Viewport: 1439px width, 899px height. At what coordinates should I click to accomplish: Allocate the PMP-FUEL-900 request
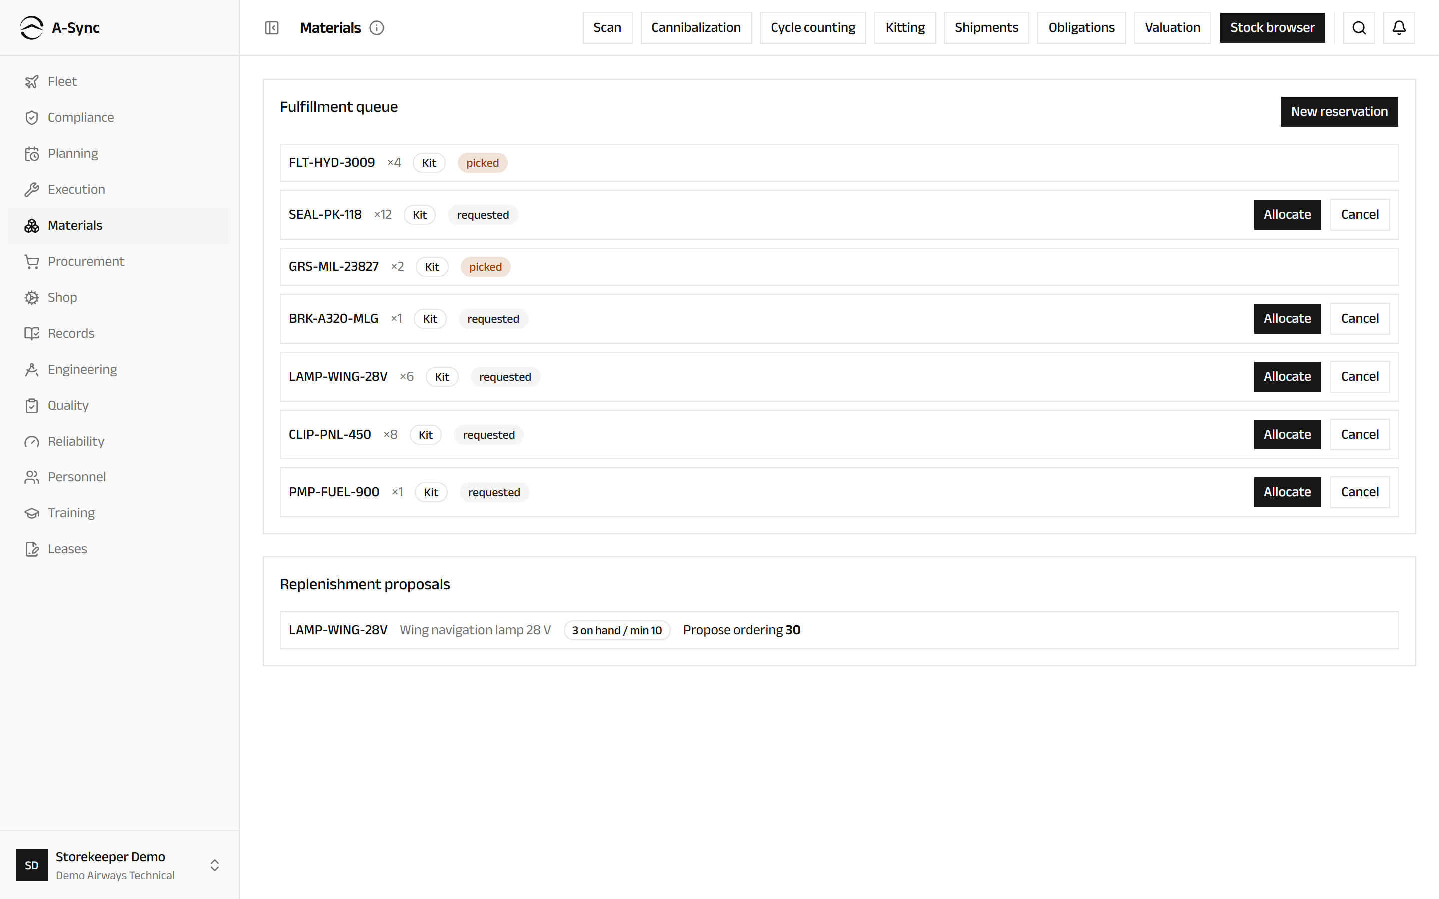pyautogui.click(x=1287, y=492)
